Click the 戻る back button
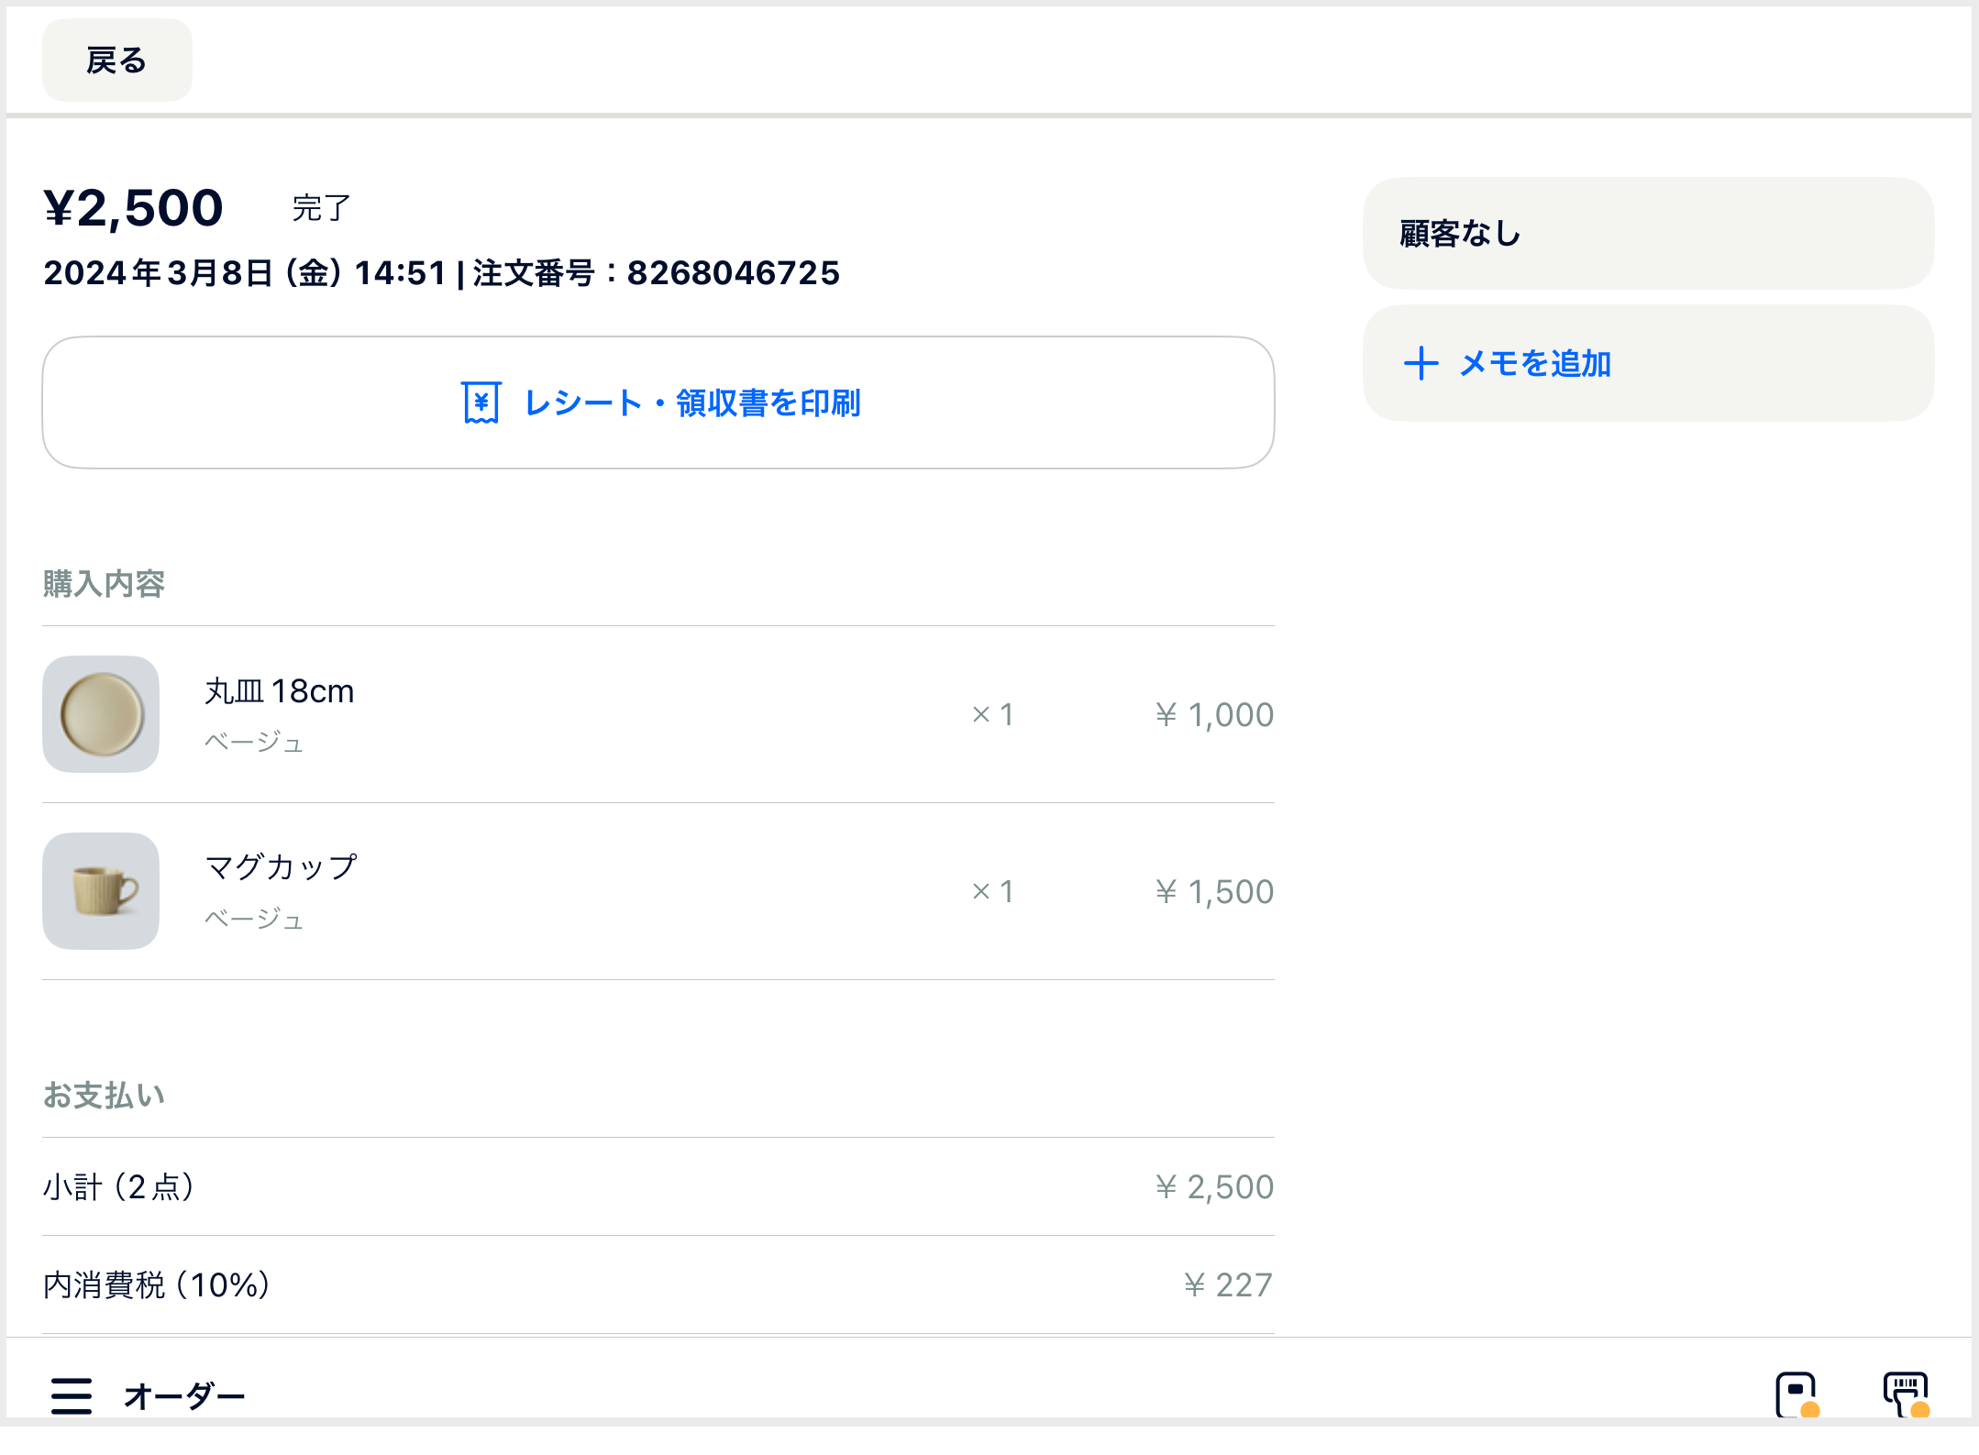Screen dimensions: 1979x1455 (x=116, y=61)
